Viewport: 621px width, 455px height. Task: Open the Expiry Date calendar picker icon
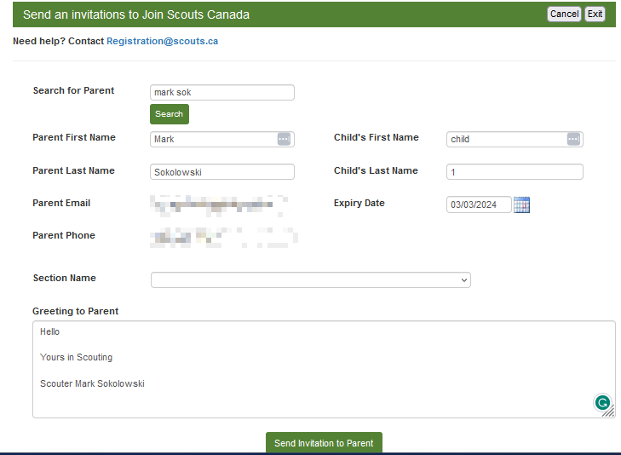click(x=521, y=204)
